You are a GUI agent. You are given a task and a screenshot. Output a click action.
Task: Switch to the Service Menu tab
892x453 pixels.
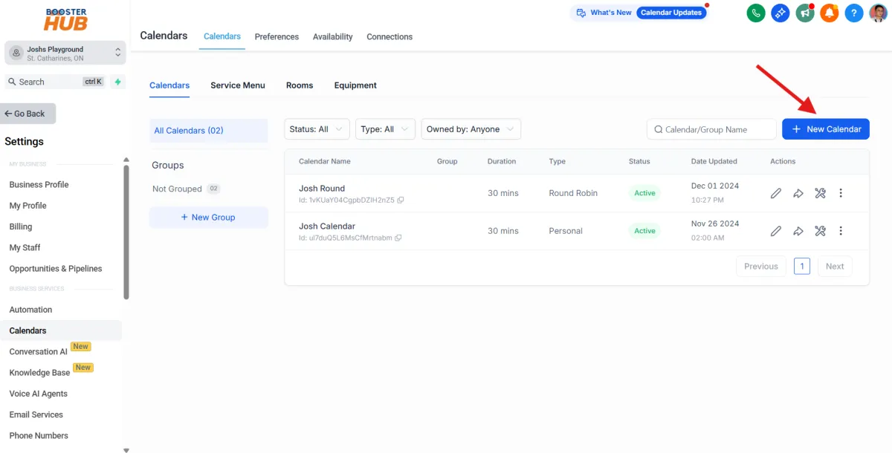[237, 85]
